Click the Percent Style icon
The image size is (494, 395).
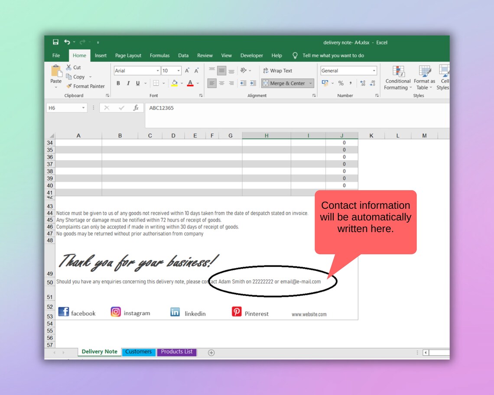coord(341,83)
